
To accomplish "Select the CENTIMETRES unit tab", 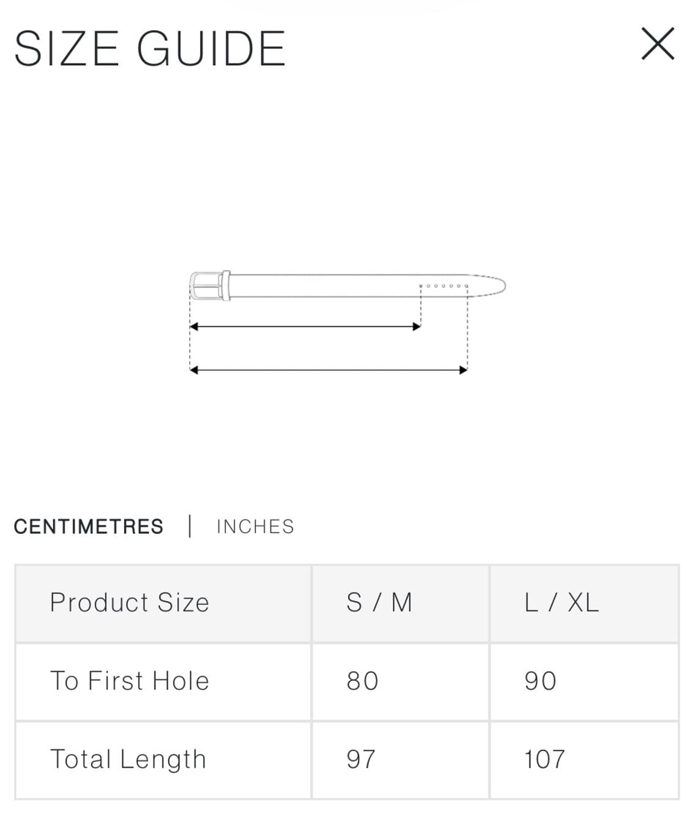I will pos(89,526).
